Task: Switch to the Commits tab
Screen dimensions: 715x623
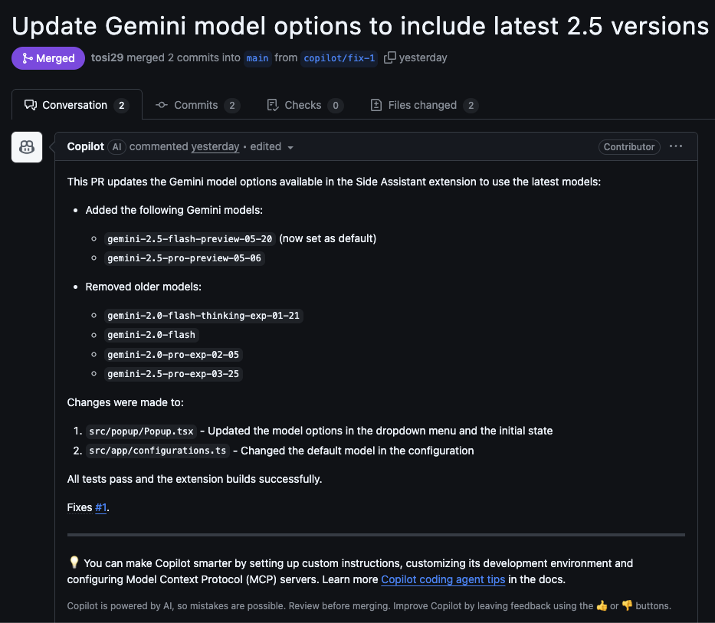Action: pos(198,105)
